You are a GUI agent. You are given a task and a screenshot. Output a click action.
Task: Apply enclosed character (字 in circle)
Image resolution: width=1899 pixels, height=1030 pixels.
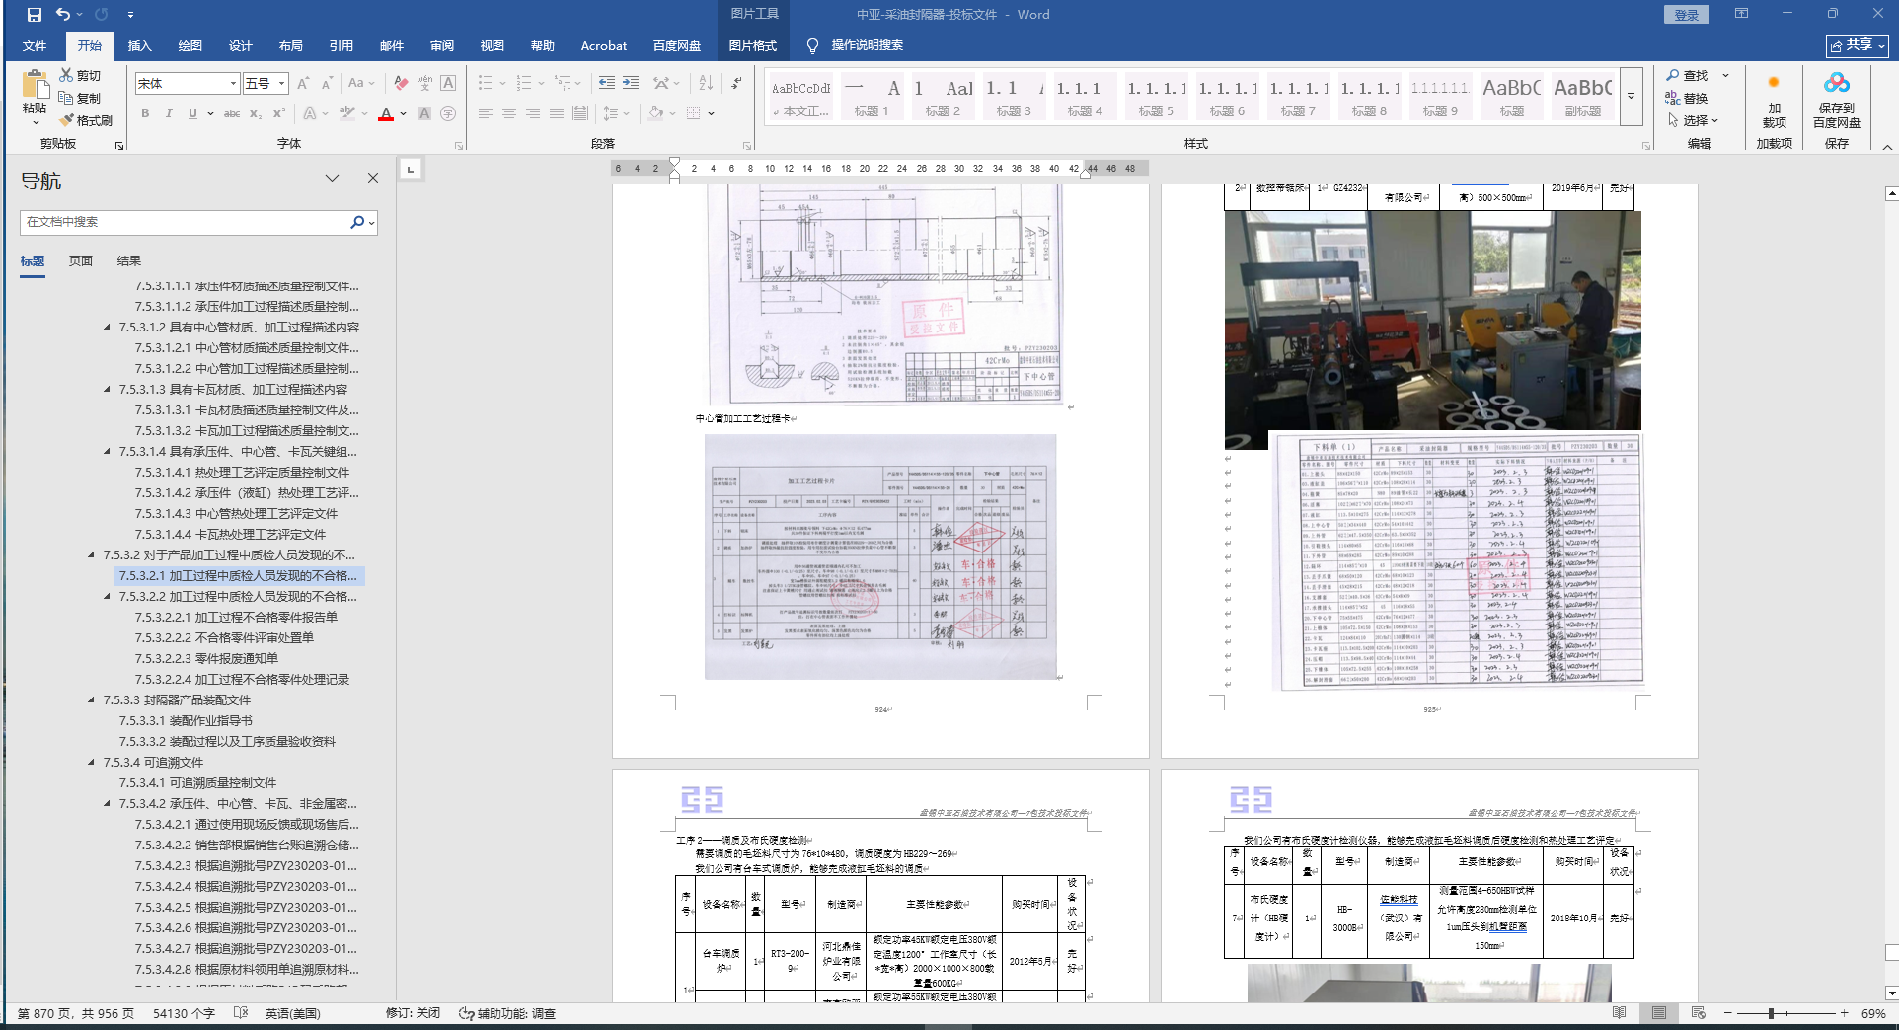pyautogui.click(x=448, y=113)
